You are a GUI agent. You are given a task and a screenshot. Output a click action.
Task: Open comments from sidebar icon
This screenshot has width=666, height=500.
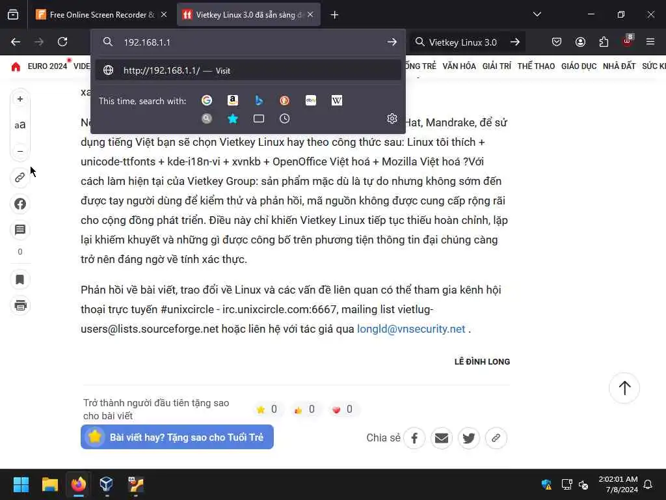coord(20,230)
